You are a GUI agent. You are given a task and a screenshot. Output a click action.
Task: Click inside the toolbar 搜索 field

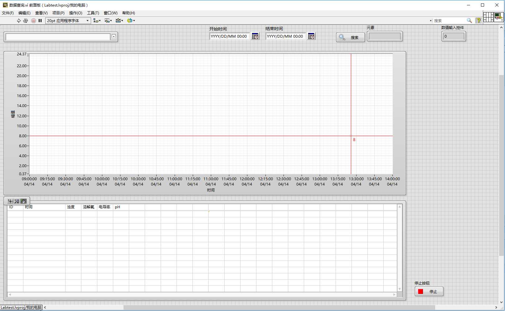[x=449, y=21]
